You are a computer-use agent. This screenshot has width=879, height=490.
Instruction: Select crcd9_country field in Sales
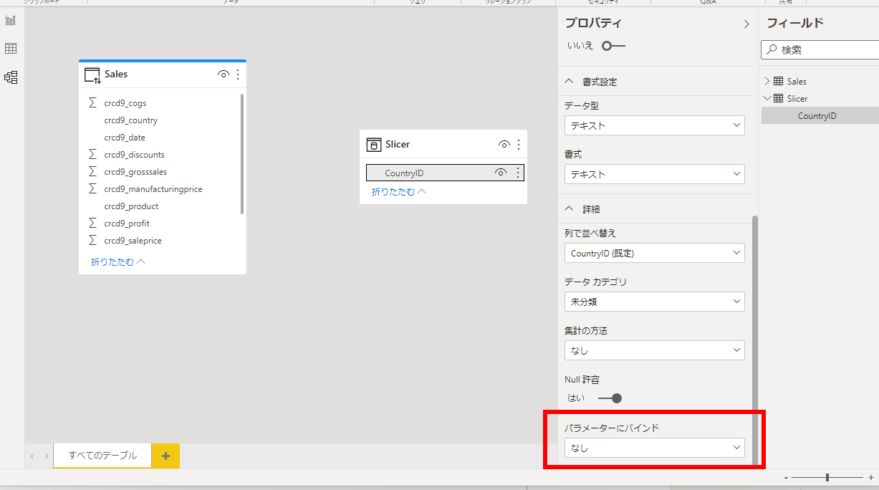130,120
